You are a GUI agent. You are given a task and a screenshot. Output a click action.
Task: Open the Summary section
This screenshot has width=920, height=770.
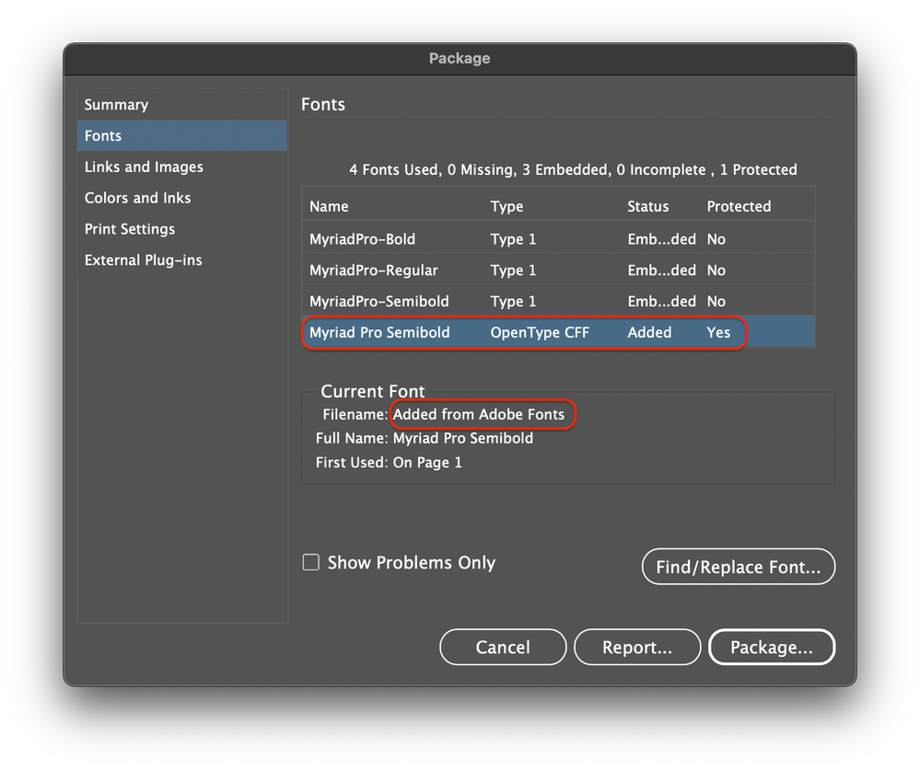[182, 105]
